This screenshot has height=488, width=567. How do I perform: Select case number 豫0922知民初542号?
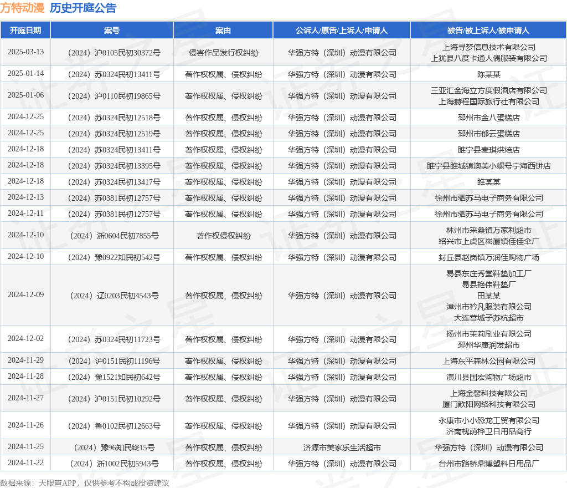coord(114,257)
